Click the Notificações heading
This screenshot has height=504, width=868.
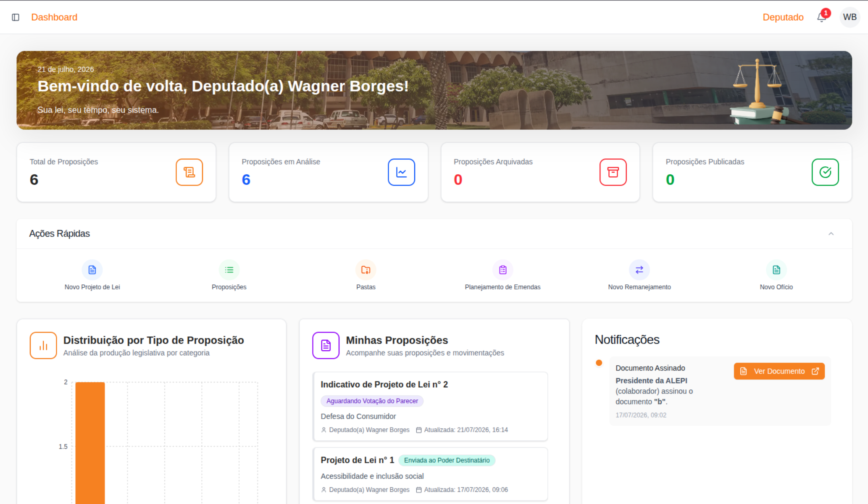(x=627, y=339)
